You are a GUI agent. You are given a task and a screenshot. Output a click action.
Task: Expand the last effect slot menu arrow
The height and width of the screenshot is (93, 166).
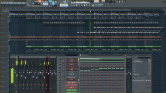pos(133,75)
